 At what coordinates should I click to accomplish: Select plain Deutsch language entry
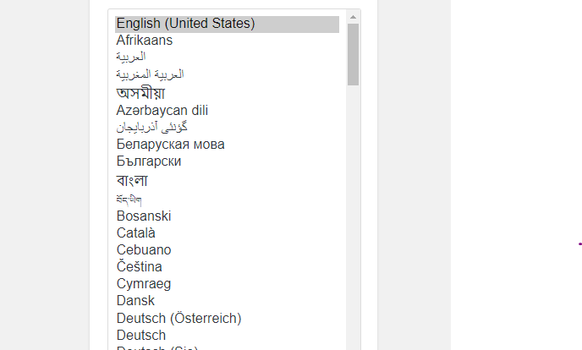[227, 335]
